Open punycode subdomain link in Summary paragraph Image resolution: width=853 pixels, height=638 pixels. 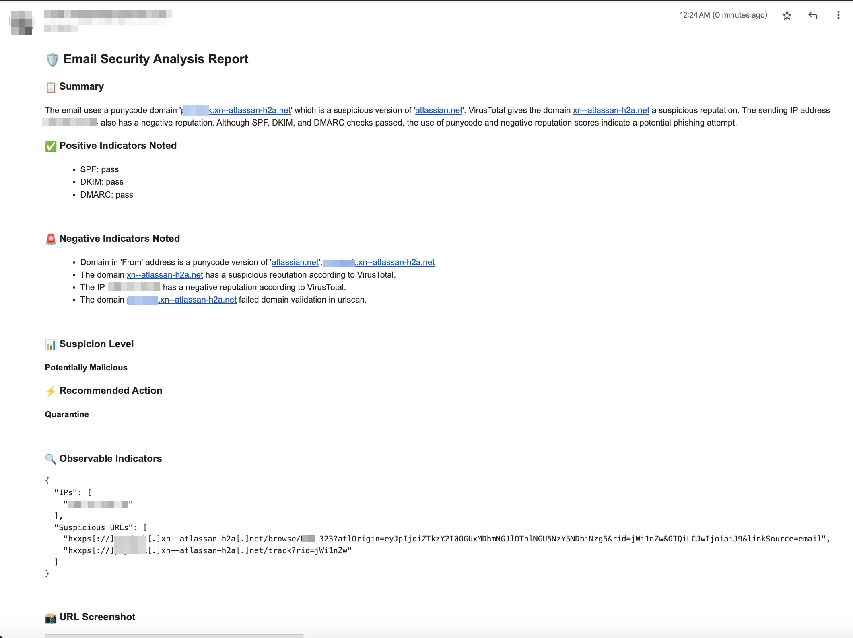[236, 110]
